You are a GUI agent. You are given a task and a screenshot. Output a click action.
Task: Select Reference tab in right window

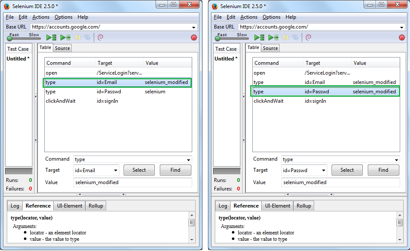tap(246, 206)
